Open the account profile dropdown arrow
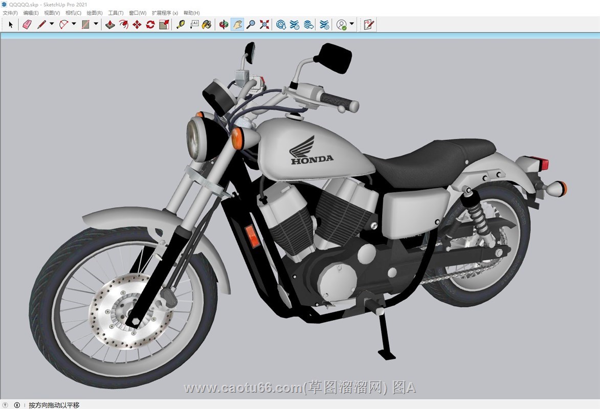 point(352,24)
